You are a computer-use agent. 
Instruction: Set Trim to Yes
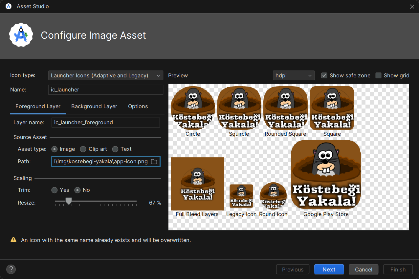click(x=55, y=190)
